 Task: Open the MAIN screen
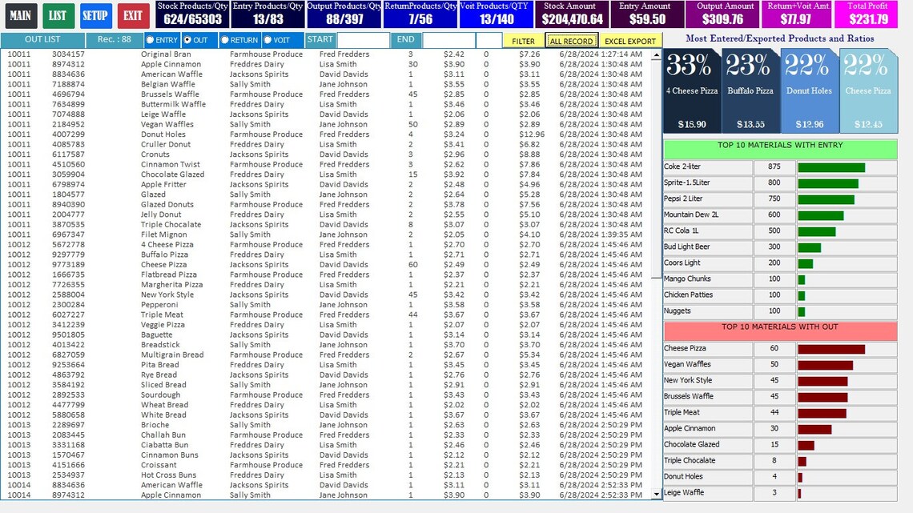click(21, 16)
